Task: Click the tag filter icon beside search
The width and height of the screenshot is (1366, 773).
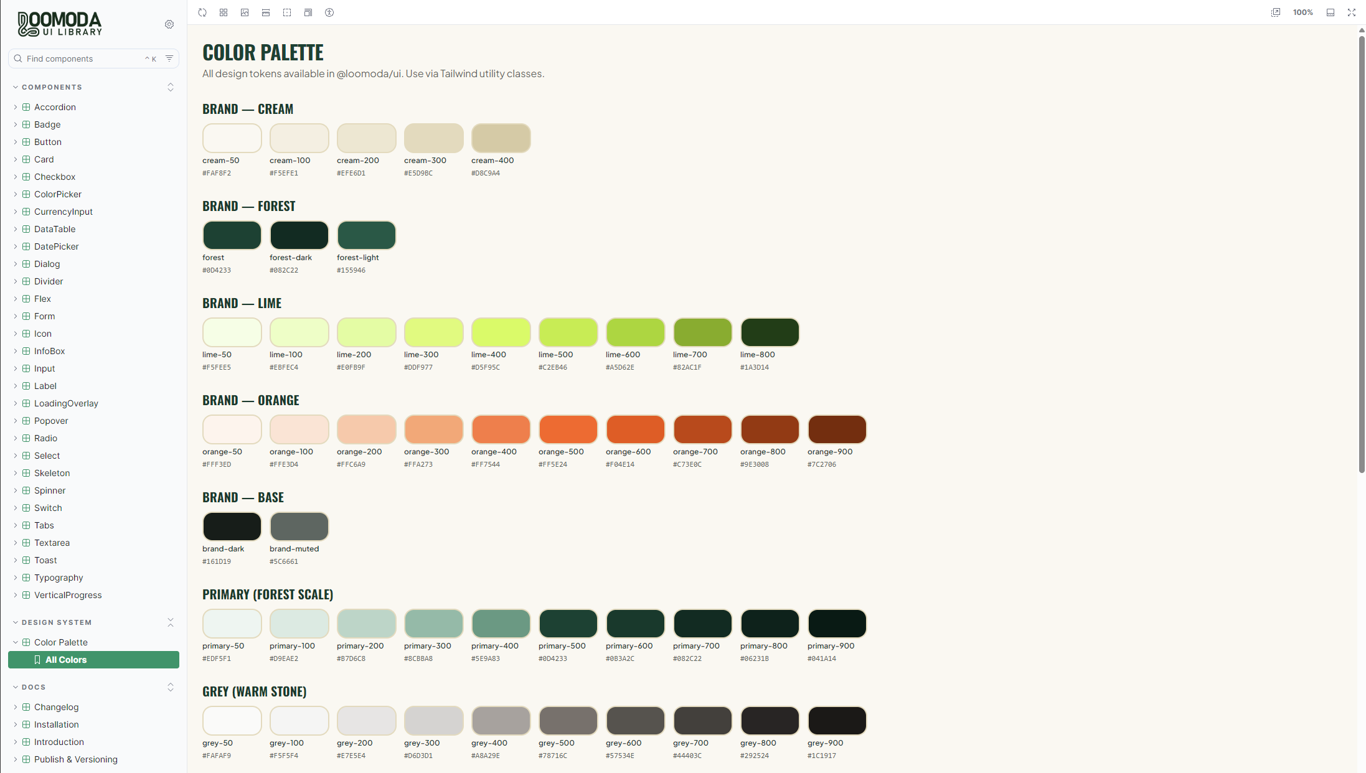Action: click(x=169, y=59)
